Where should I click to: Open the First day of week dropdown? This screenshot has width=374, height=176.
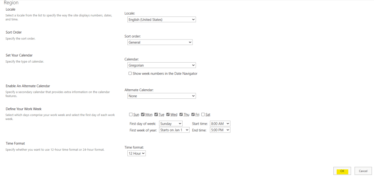171,124
